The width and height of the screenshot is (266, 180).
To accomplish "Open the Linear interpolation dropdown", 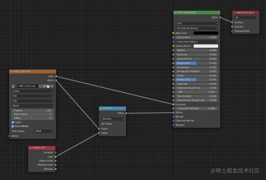I will click(x=33, y=91).
